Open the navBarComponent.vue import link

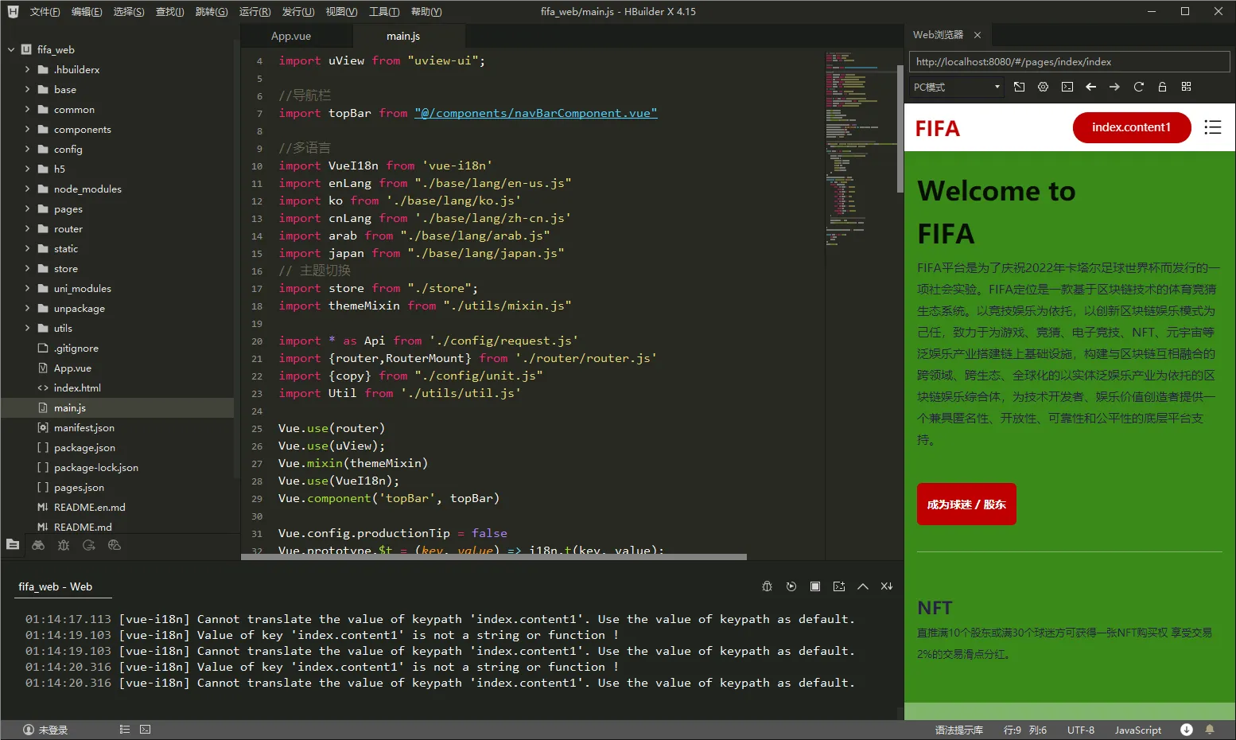(x=536, y=113)
